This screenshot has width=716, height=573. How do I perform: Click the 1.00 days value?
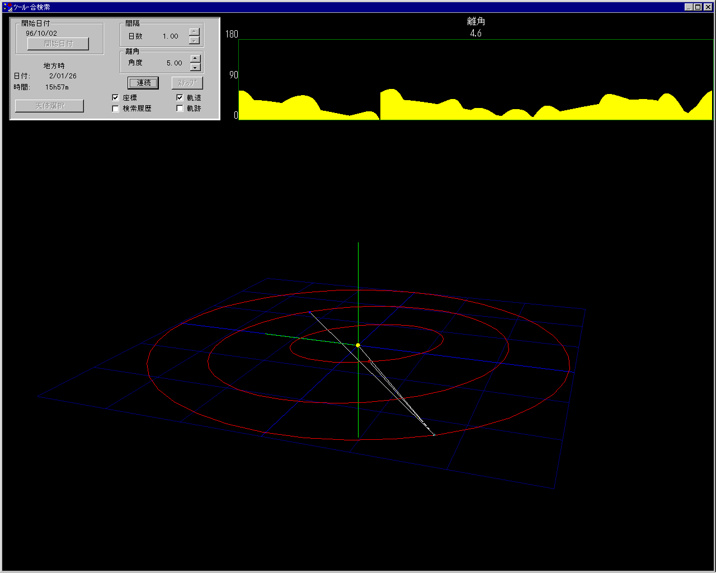click(171, 36)
